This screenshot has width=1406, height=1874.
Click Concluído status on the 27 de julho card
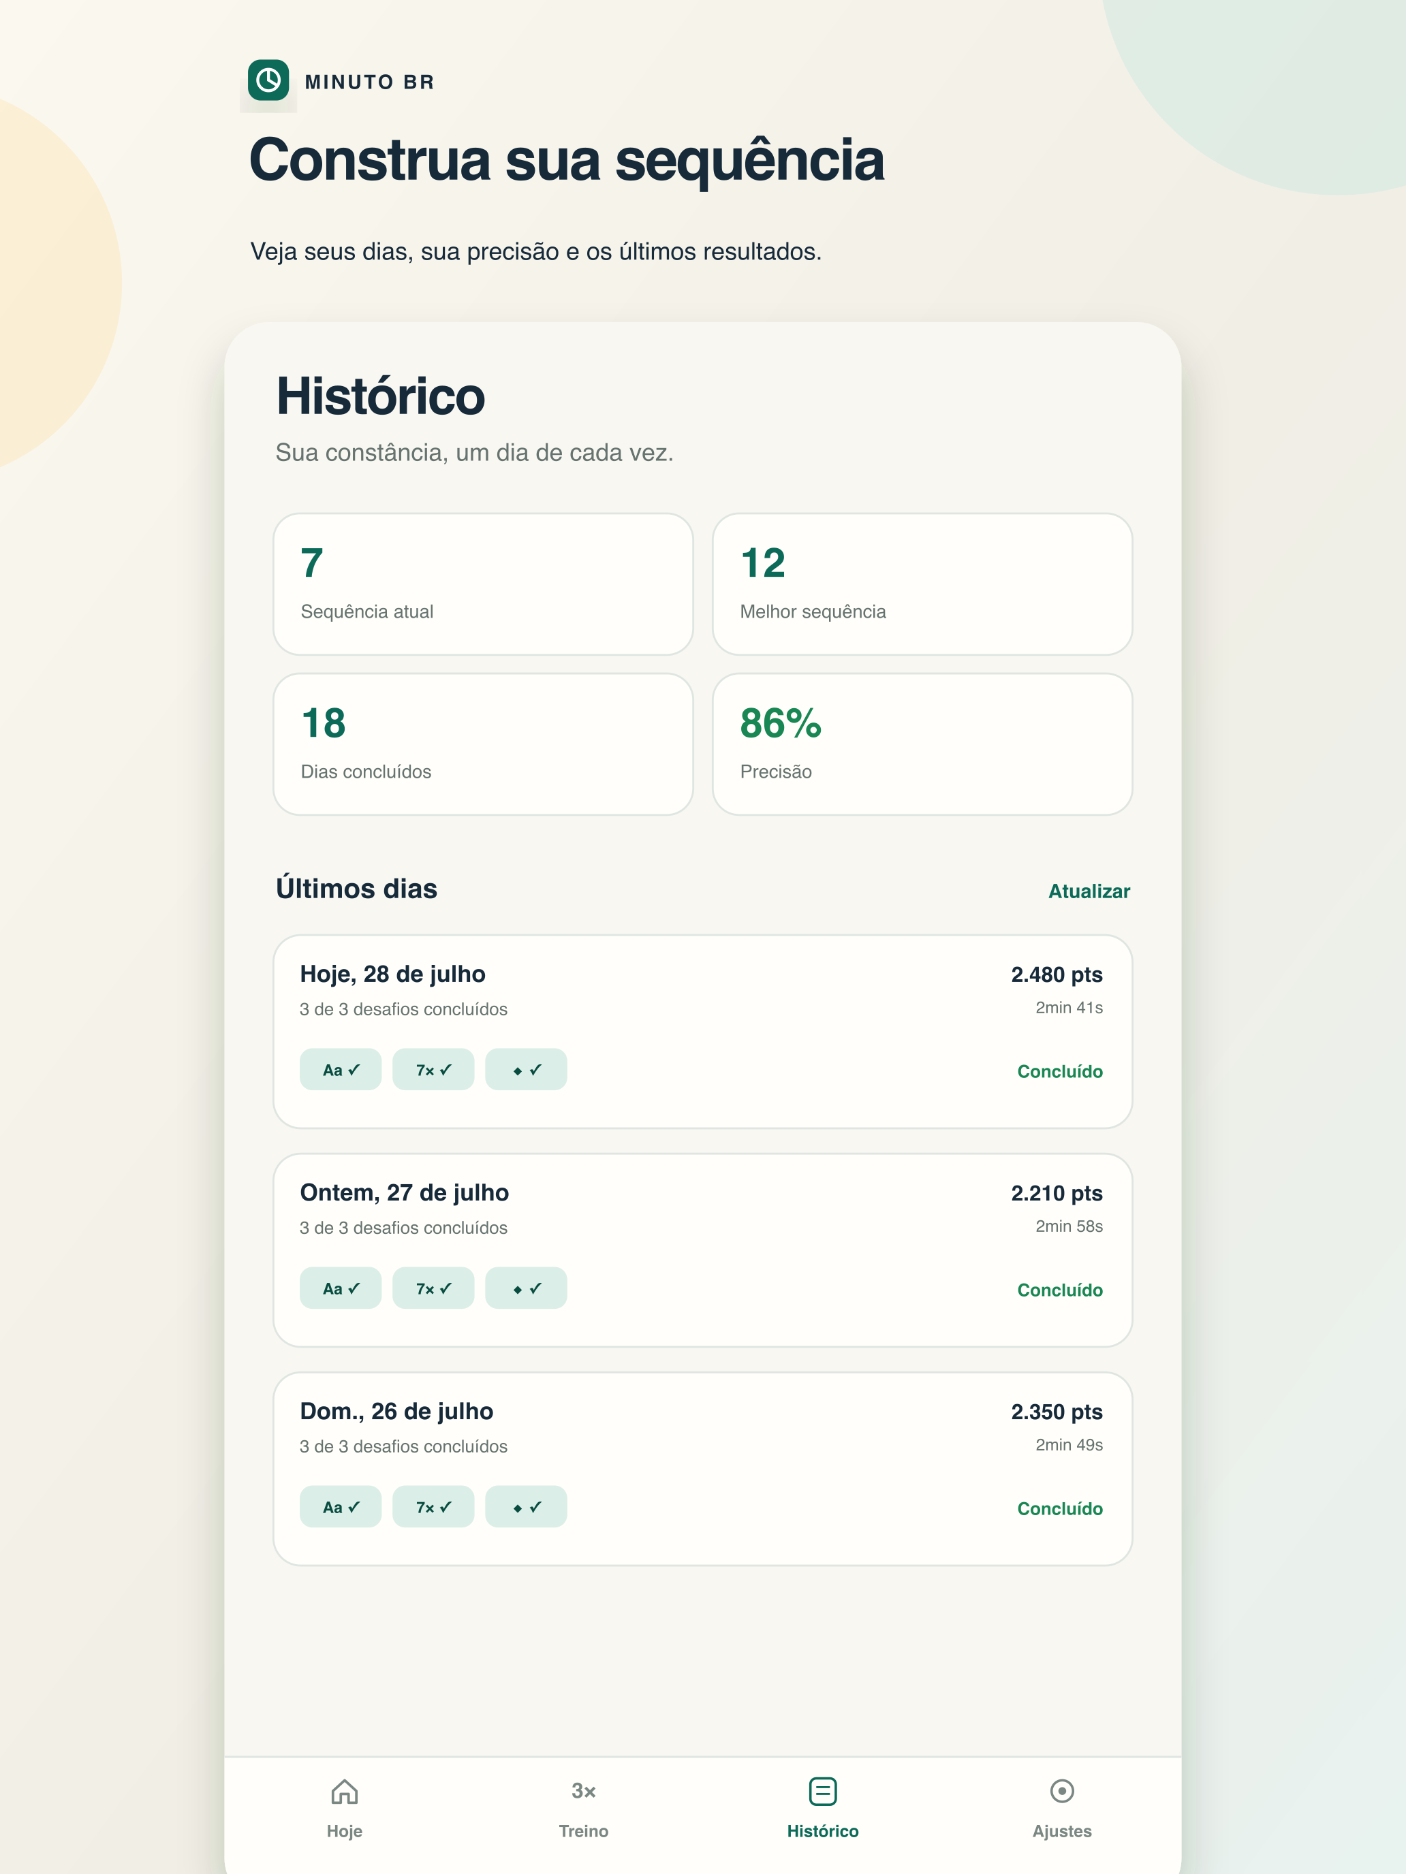(x=1059, y=1290)
